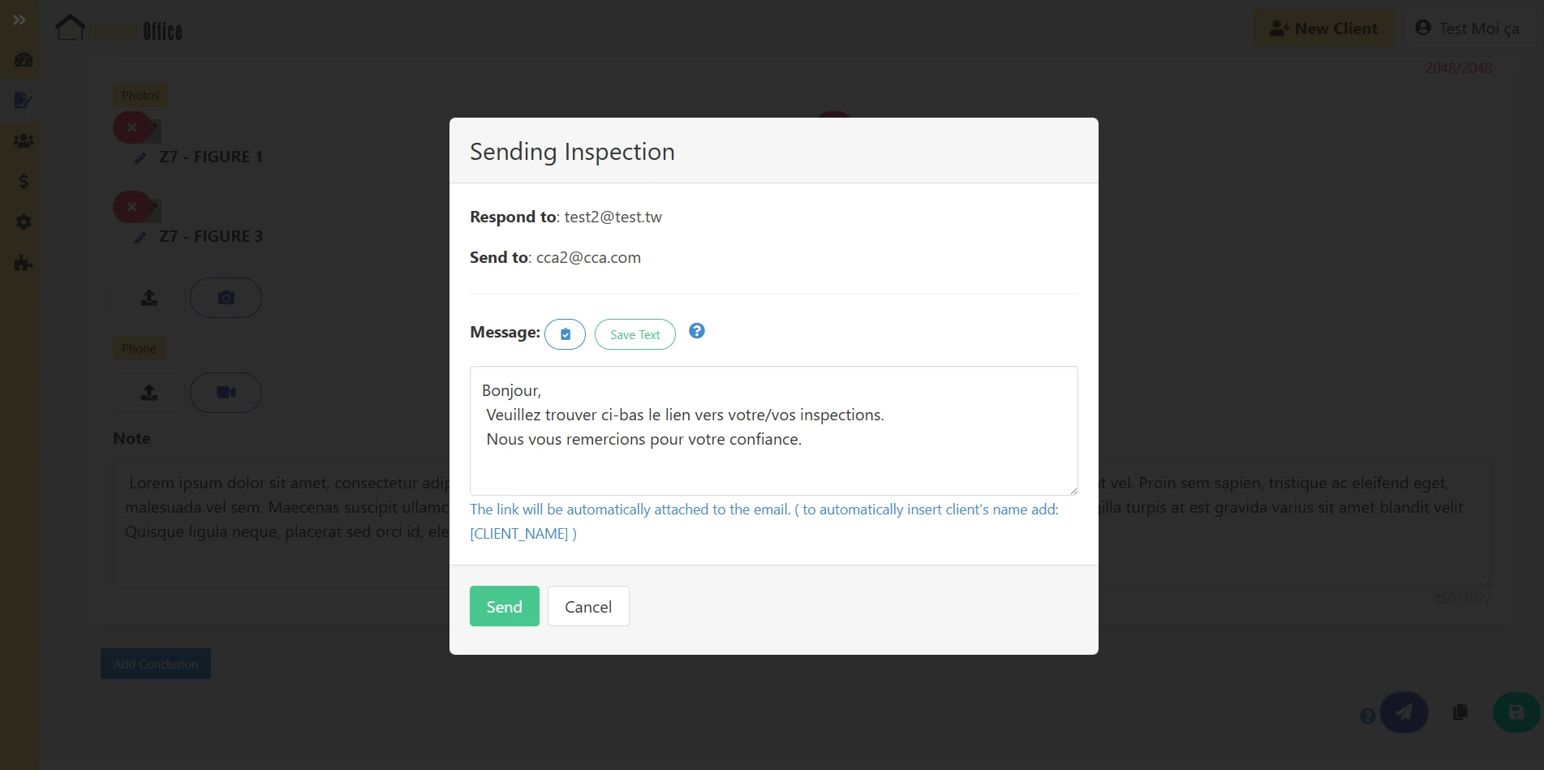1544x770 pixels.
Task: Expand the sidebar with double-chevron icon
Action: 19,19
